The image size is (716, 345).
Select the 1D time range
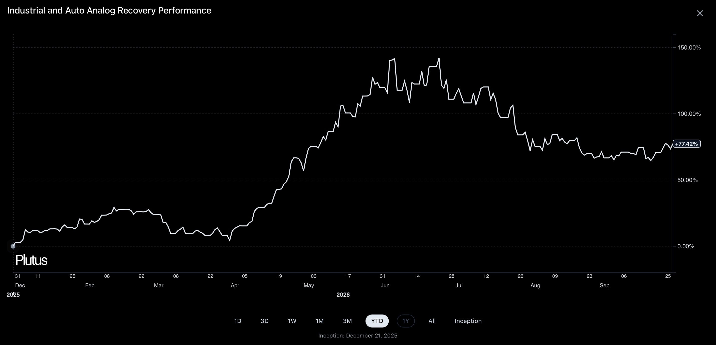coord(238,321)
